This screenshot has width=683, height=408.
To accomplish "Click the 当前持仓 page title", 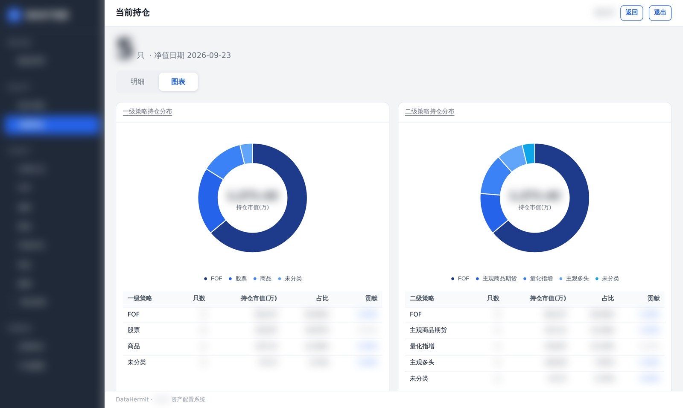I will pos(133,13).
